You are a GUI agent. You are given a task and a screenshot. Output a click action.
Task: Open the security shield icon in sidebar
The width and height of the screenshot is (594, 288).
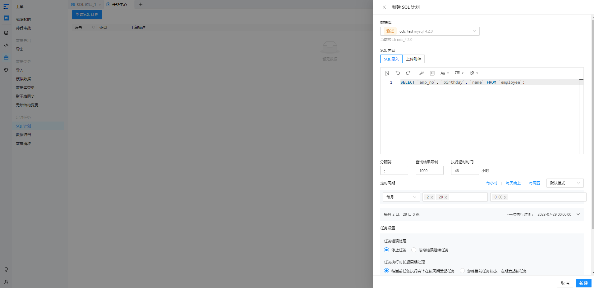[x=6, y=70]
